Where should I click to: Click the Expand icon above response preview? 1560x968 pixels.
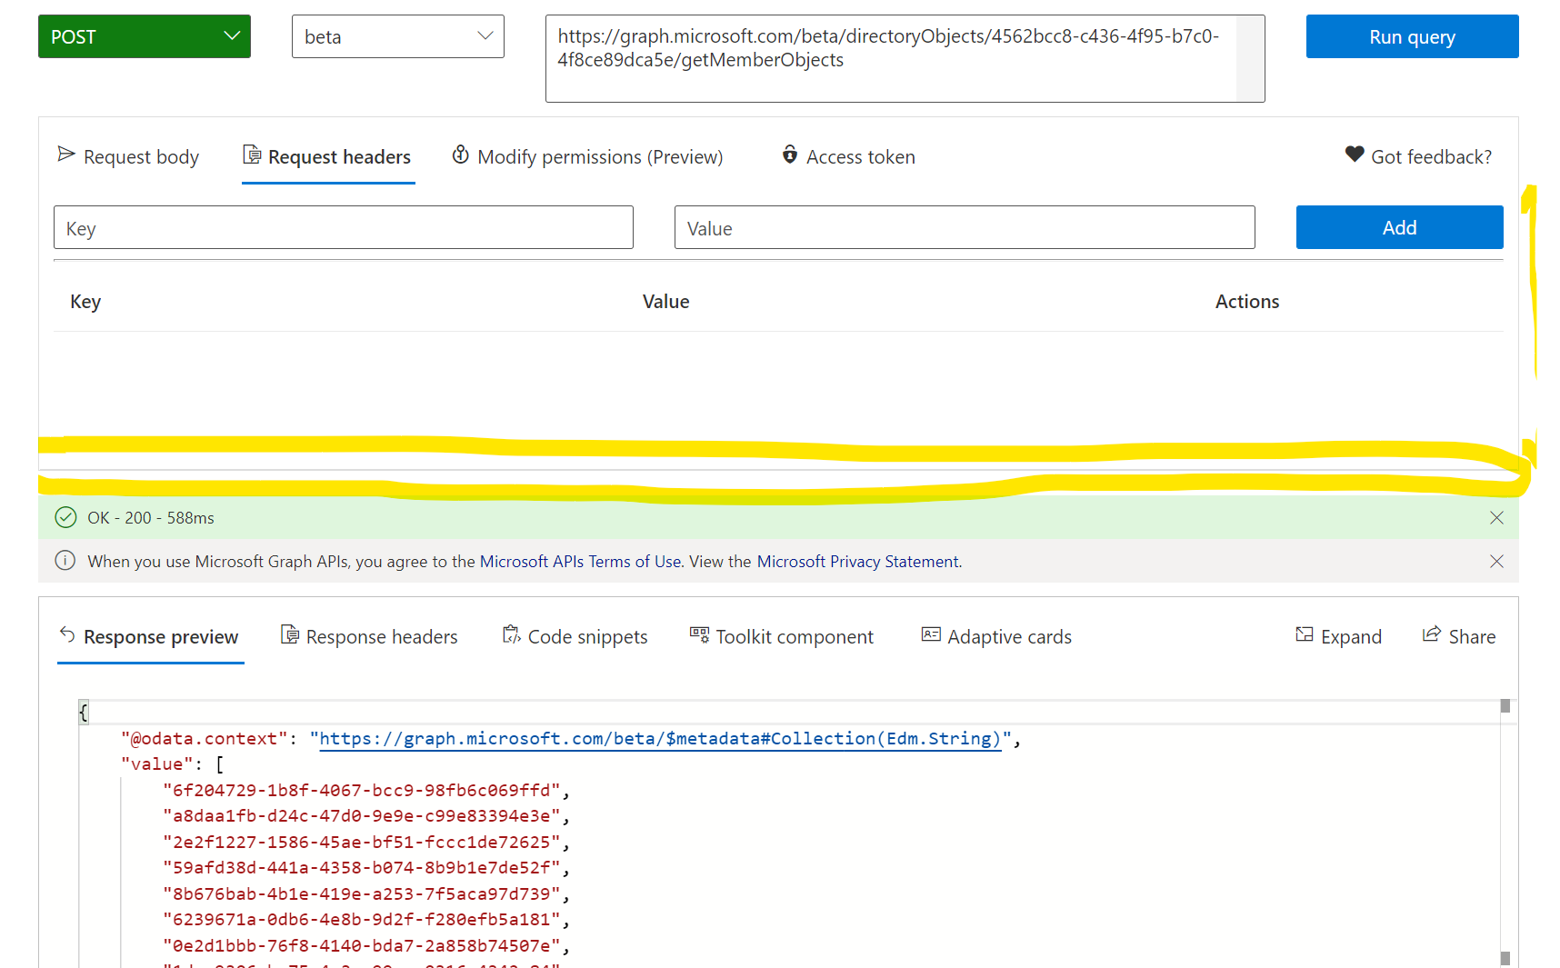(1305, 635)
